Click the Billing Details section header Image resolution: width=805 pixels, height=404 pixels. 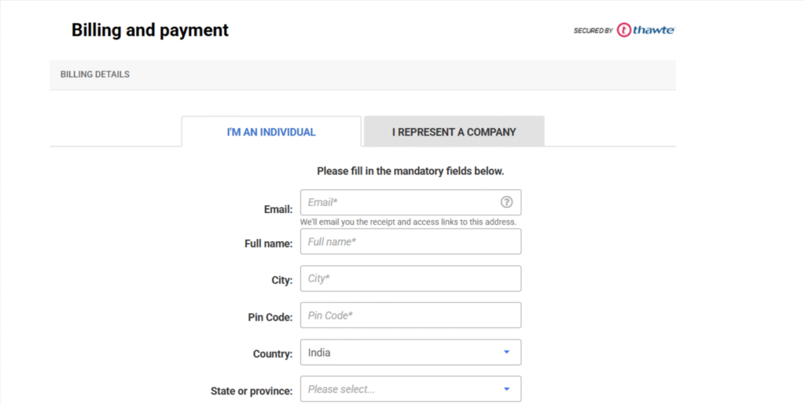pyautogui.click(x=95, y=75)
